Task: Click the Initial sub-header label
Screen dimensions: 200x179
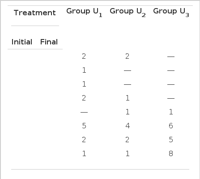Action: (x=22, y=42)
